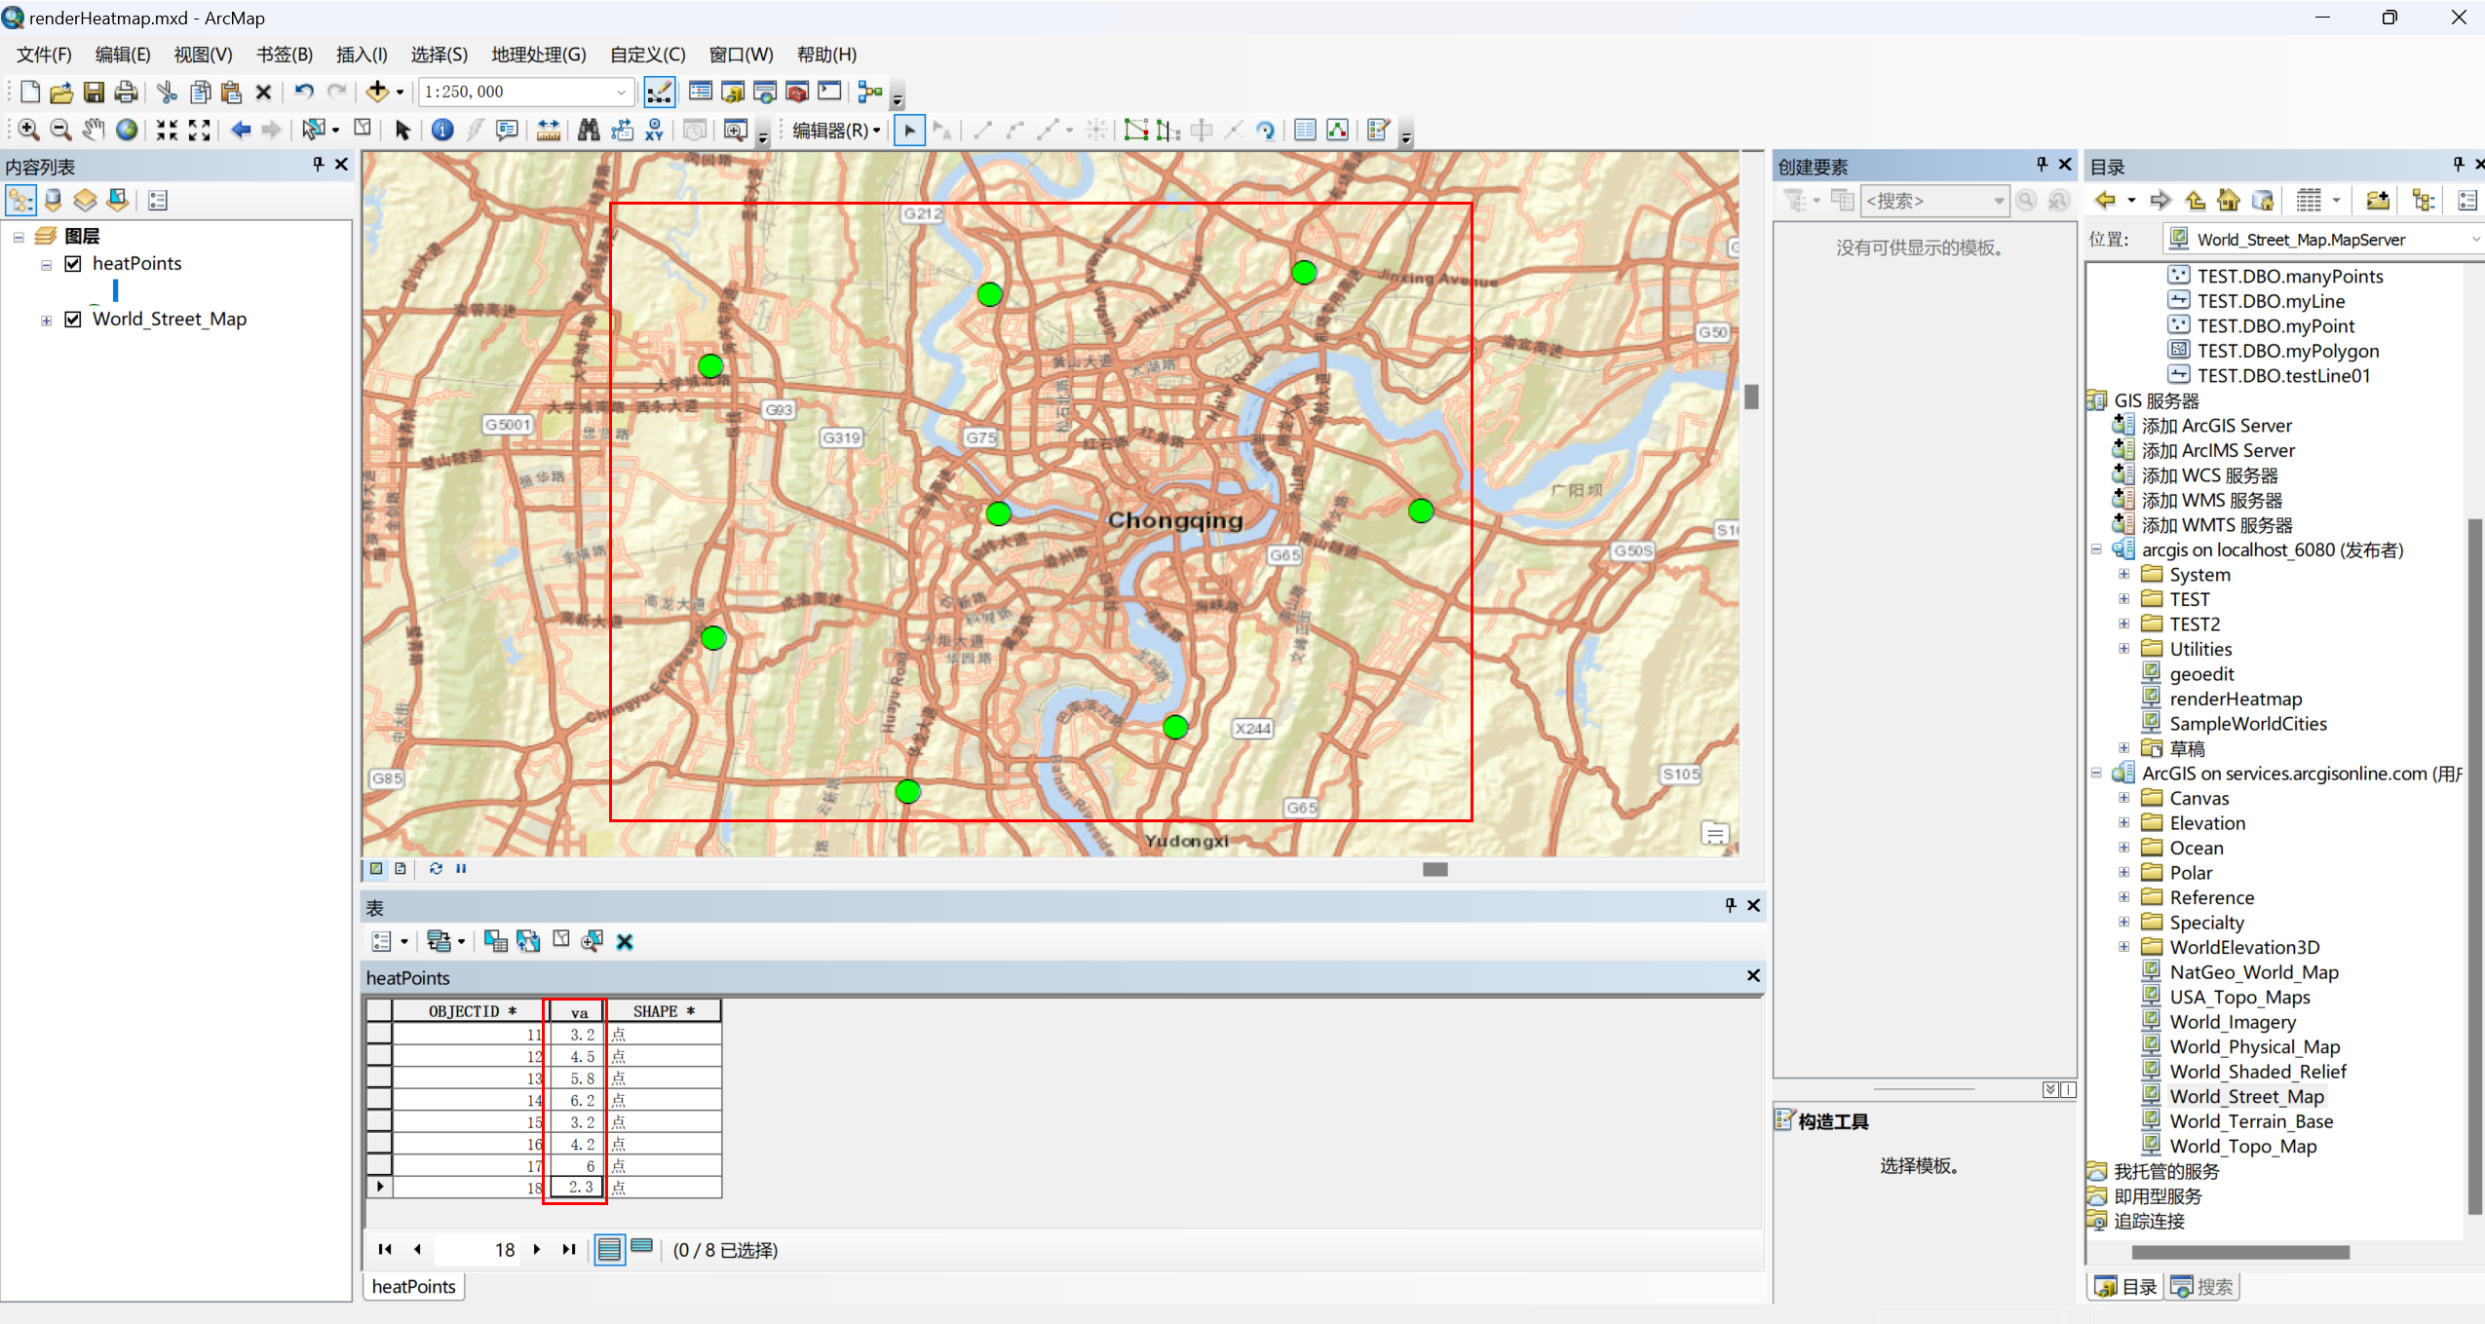The width and height of the screenshot is (2485, 1324).
Task: Select the Zoom Out tool
Action: point(60,130)
